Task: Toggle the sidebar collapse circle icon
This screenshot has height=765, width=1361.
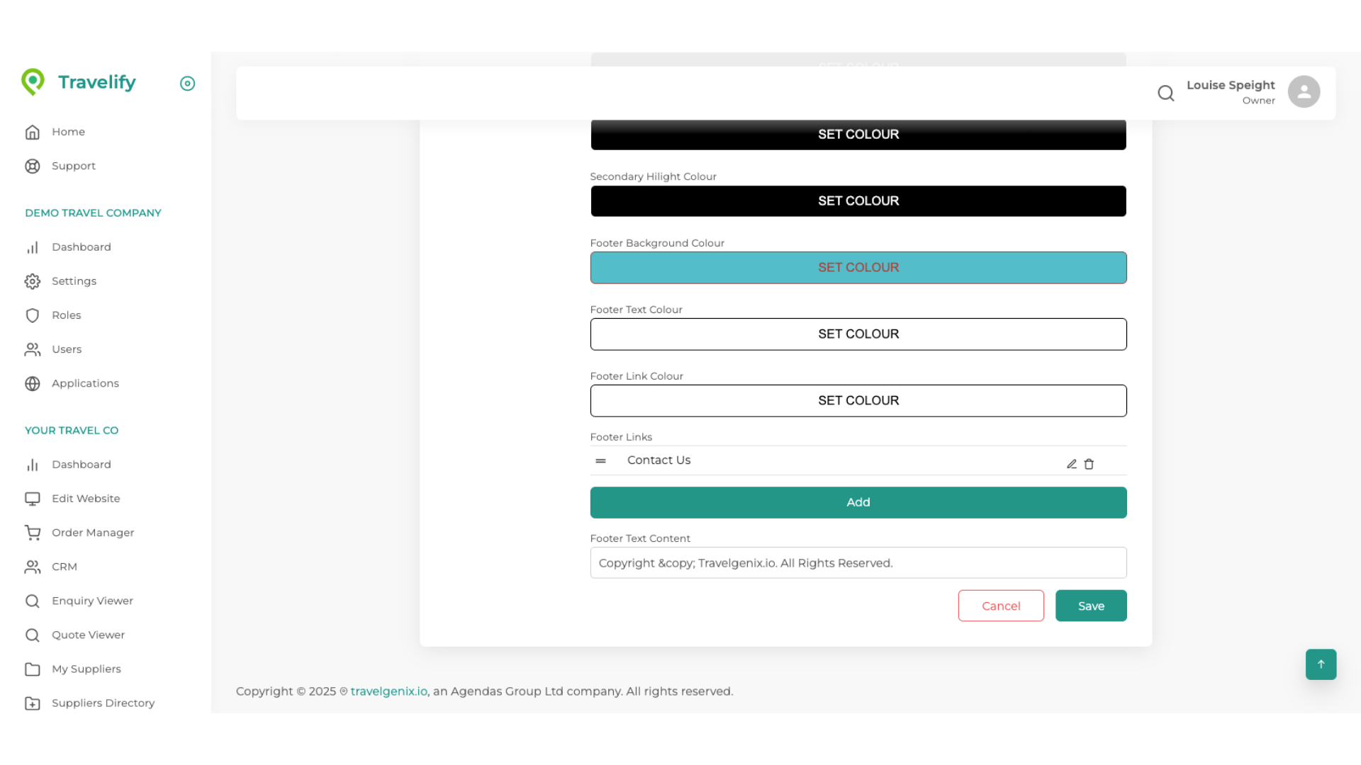Action: point(187,84)
